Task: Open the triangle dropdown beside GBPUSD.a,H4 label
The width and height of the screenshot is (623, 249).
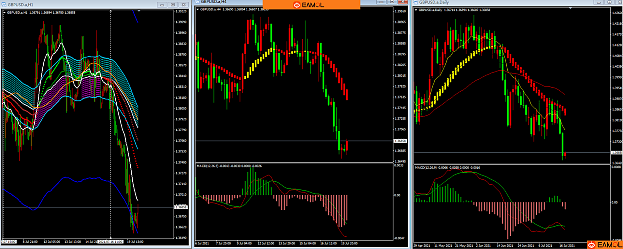Action: pyautogui.click(x=198, y=9)
